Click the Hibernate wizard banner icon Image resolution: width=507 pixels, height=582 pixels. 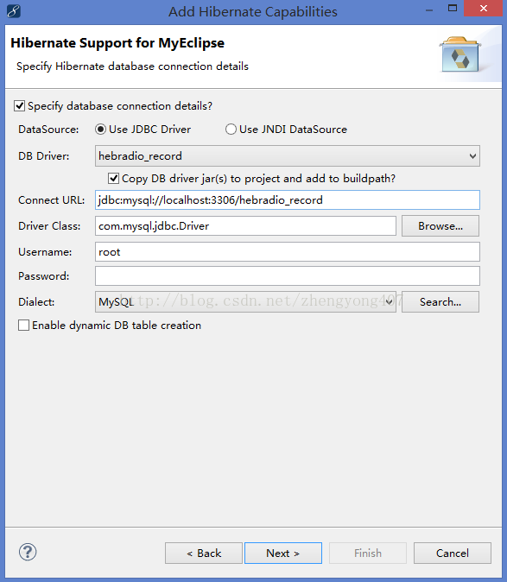pyautogui.click(x=460, y=54)
